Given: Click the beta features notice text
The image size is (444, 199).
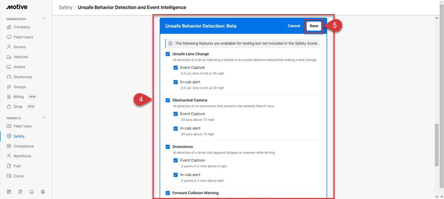Looking at the screenshot, I should click(x=247, y=44).
